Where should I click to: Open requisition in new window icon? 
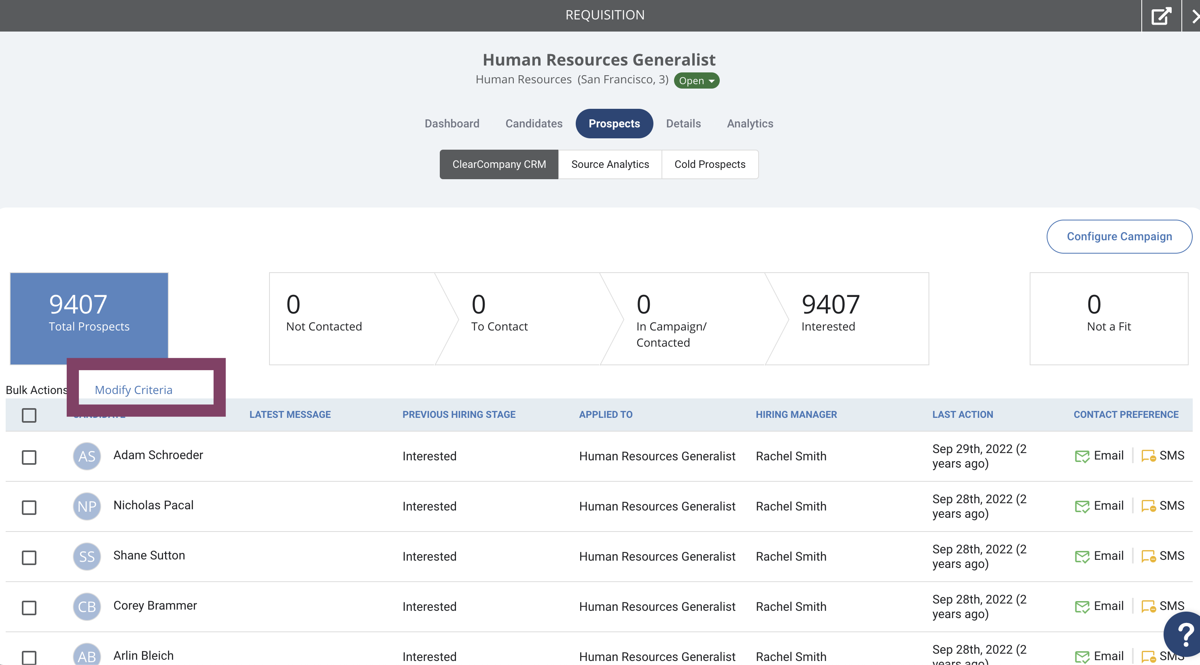point(1161,15)
